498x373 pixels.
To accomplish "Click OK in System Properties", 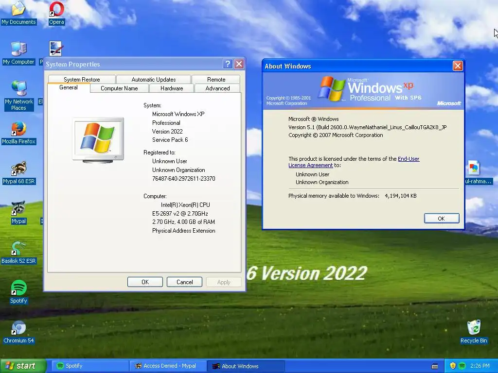I will [x=145, y=282].
